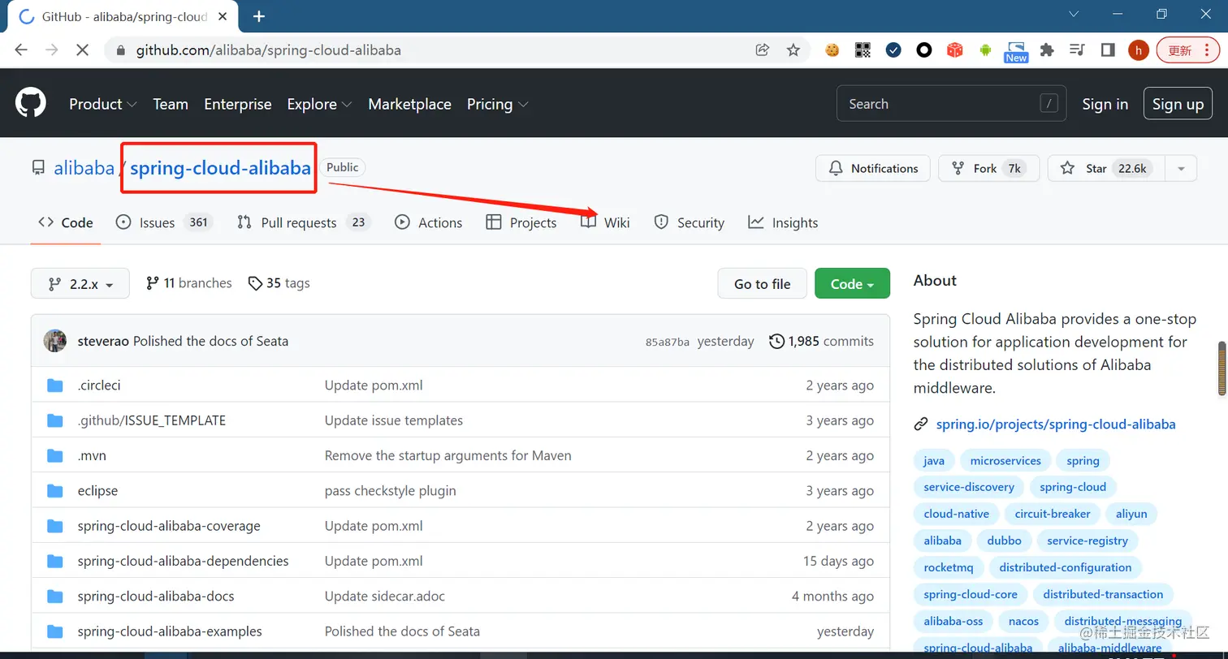Click the Sign in link
This screenshot has width=1228, height=659.
pyautogui.click(x=1105, y=104)
